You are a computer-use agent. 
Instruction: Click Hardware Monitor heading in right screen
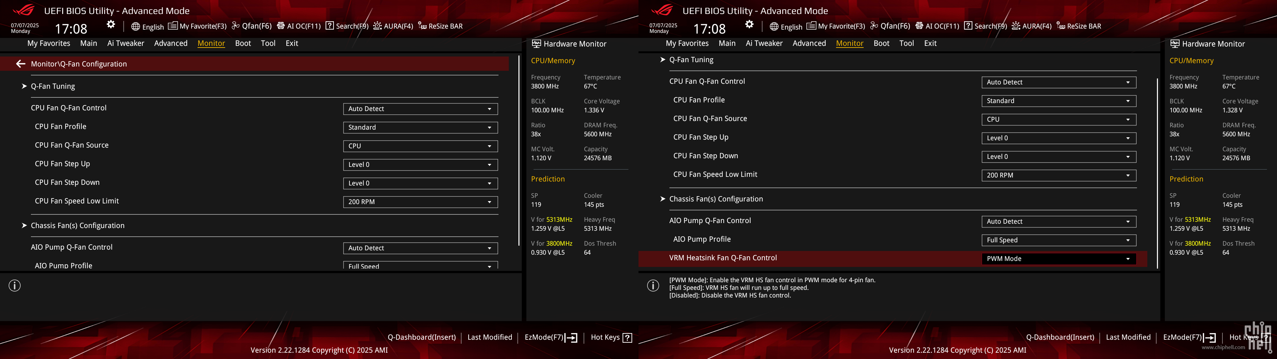click(1207, 44)
